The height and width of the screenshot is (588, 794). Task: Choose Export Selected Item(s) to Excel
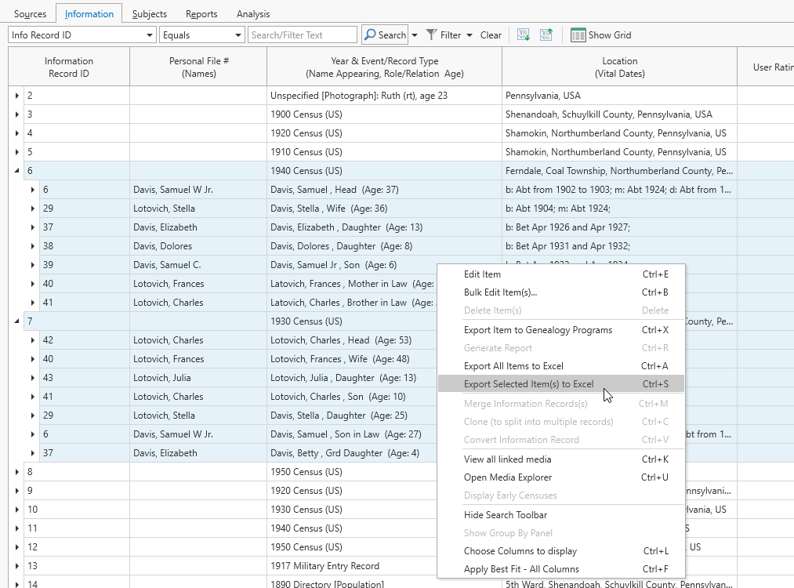pos(528,384)
